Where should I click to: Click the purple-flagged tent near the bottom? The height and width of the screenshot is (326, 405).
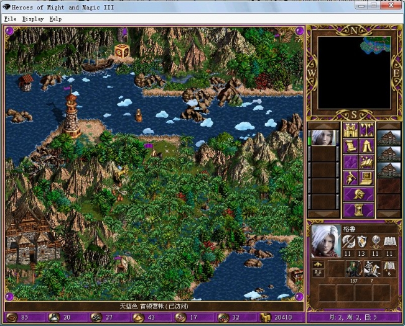coord(121,264)
